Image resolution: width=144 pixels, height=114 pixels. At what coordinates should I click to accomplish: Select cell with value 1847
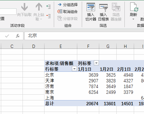coord(125,86)
